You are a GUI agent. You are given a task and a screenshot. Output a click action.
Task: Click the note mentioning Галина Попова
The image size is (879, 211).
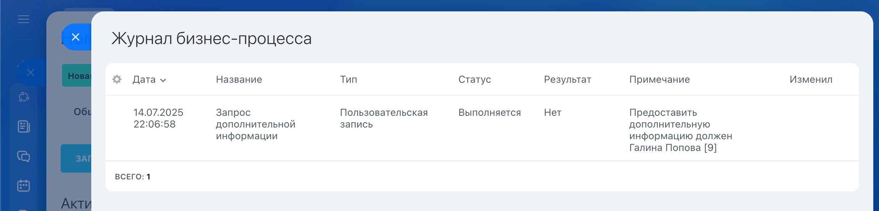point(680,130)
